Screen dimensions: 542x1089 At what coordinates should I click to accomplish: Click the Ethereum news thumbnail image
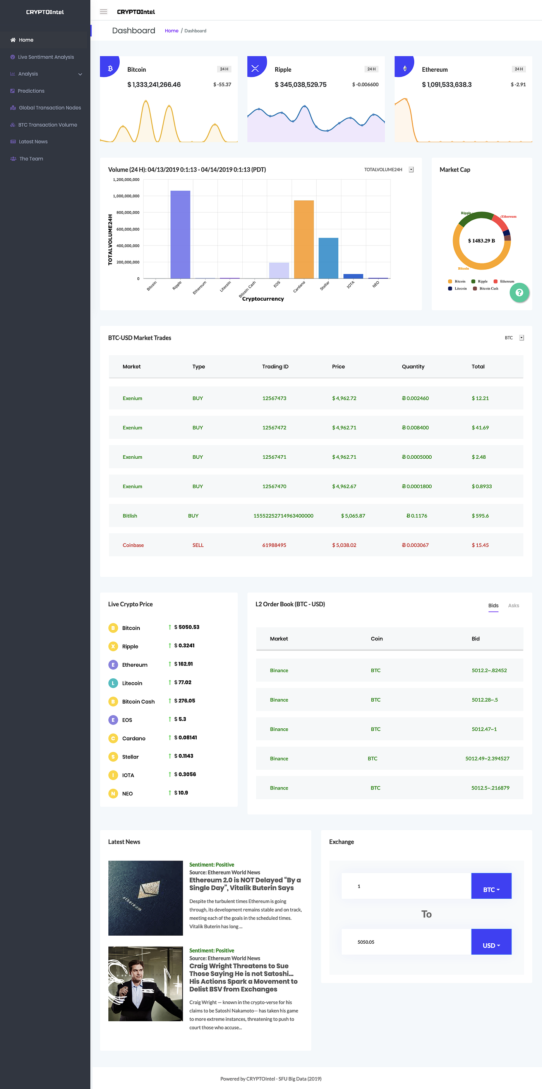point(145,898)
